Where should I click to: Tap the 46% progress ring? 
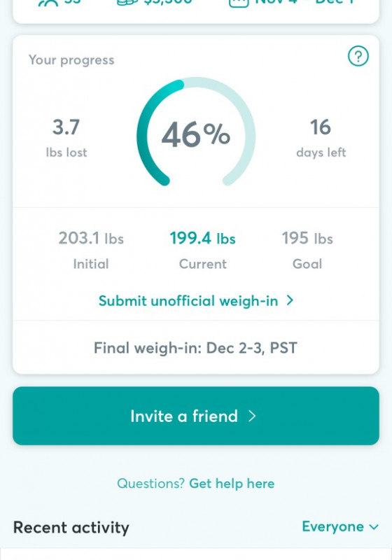click(x=196, y=132)
